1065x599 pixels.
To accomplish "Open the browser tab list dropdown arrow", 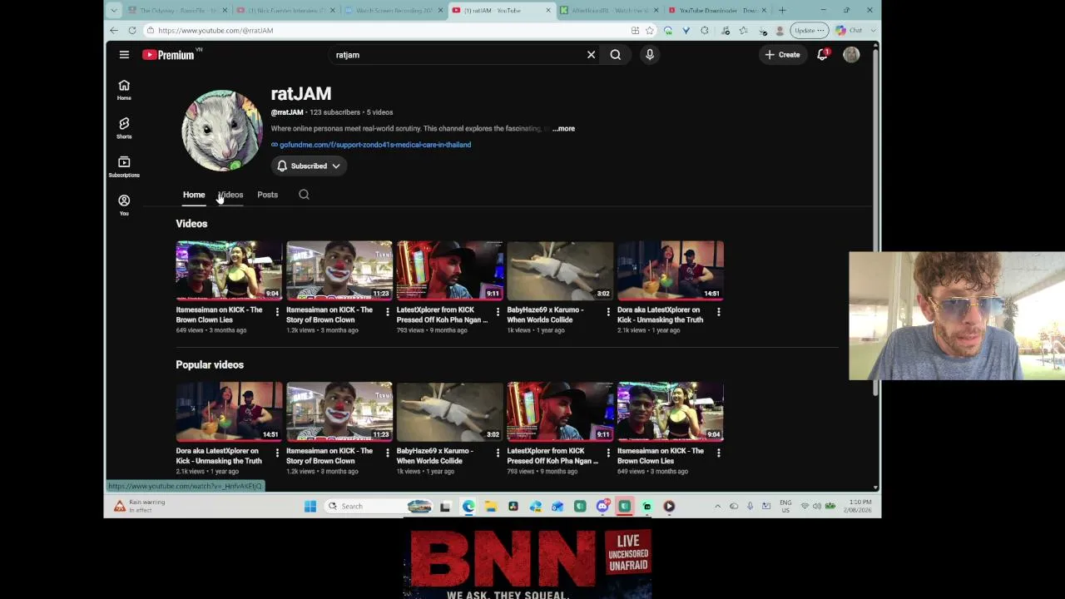I will [114, 11].
